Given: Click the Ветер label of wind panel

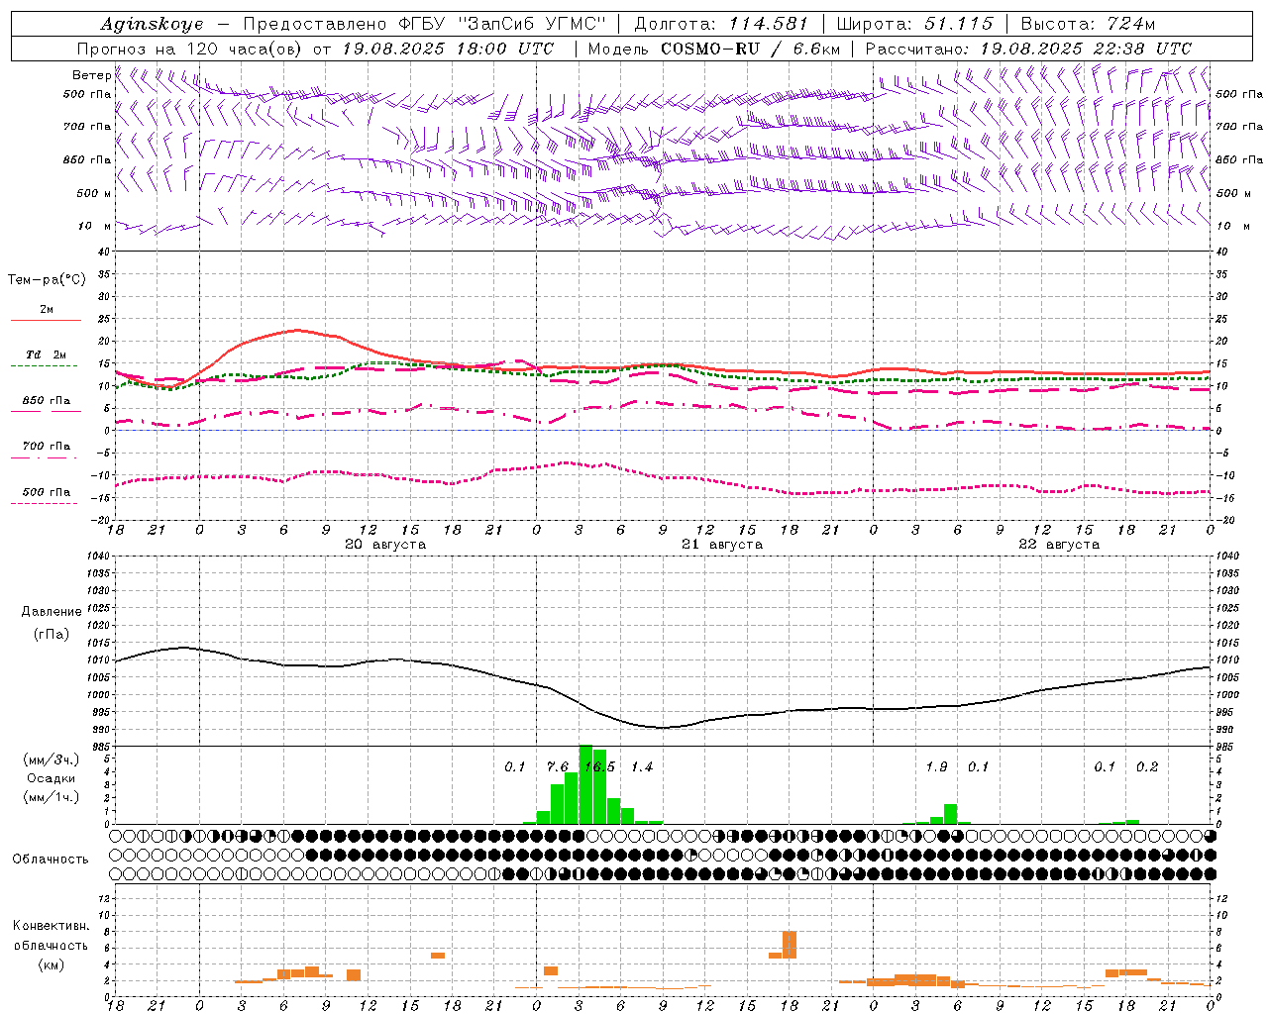Looking at the screenshot, I should (91, 75).
